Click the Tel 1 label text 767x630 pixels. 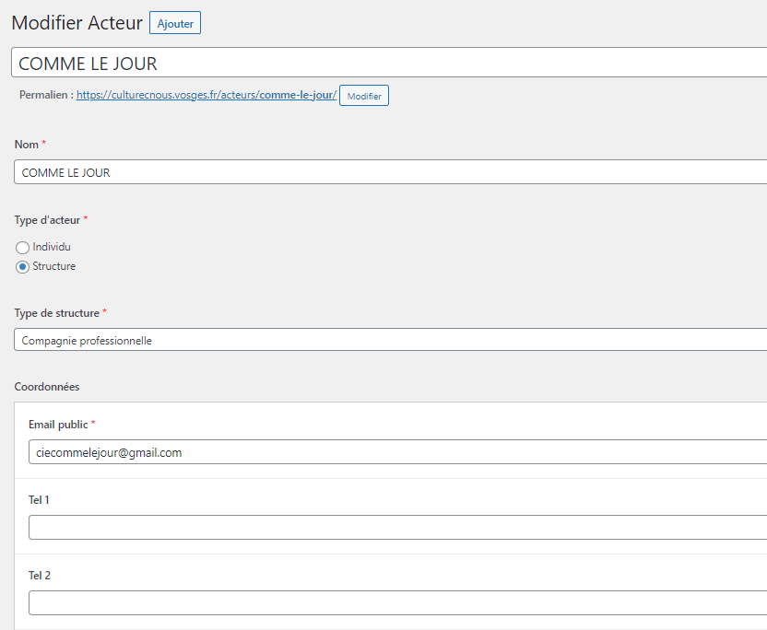pyautogui.click(x=39, y=500)
